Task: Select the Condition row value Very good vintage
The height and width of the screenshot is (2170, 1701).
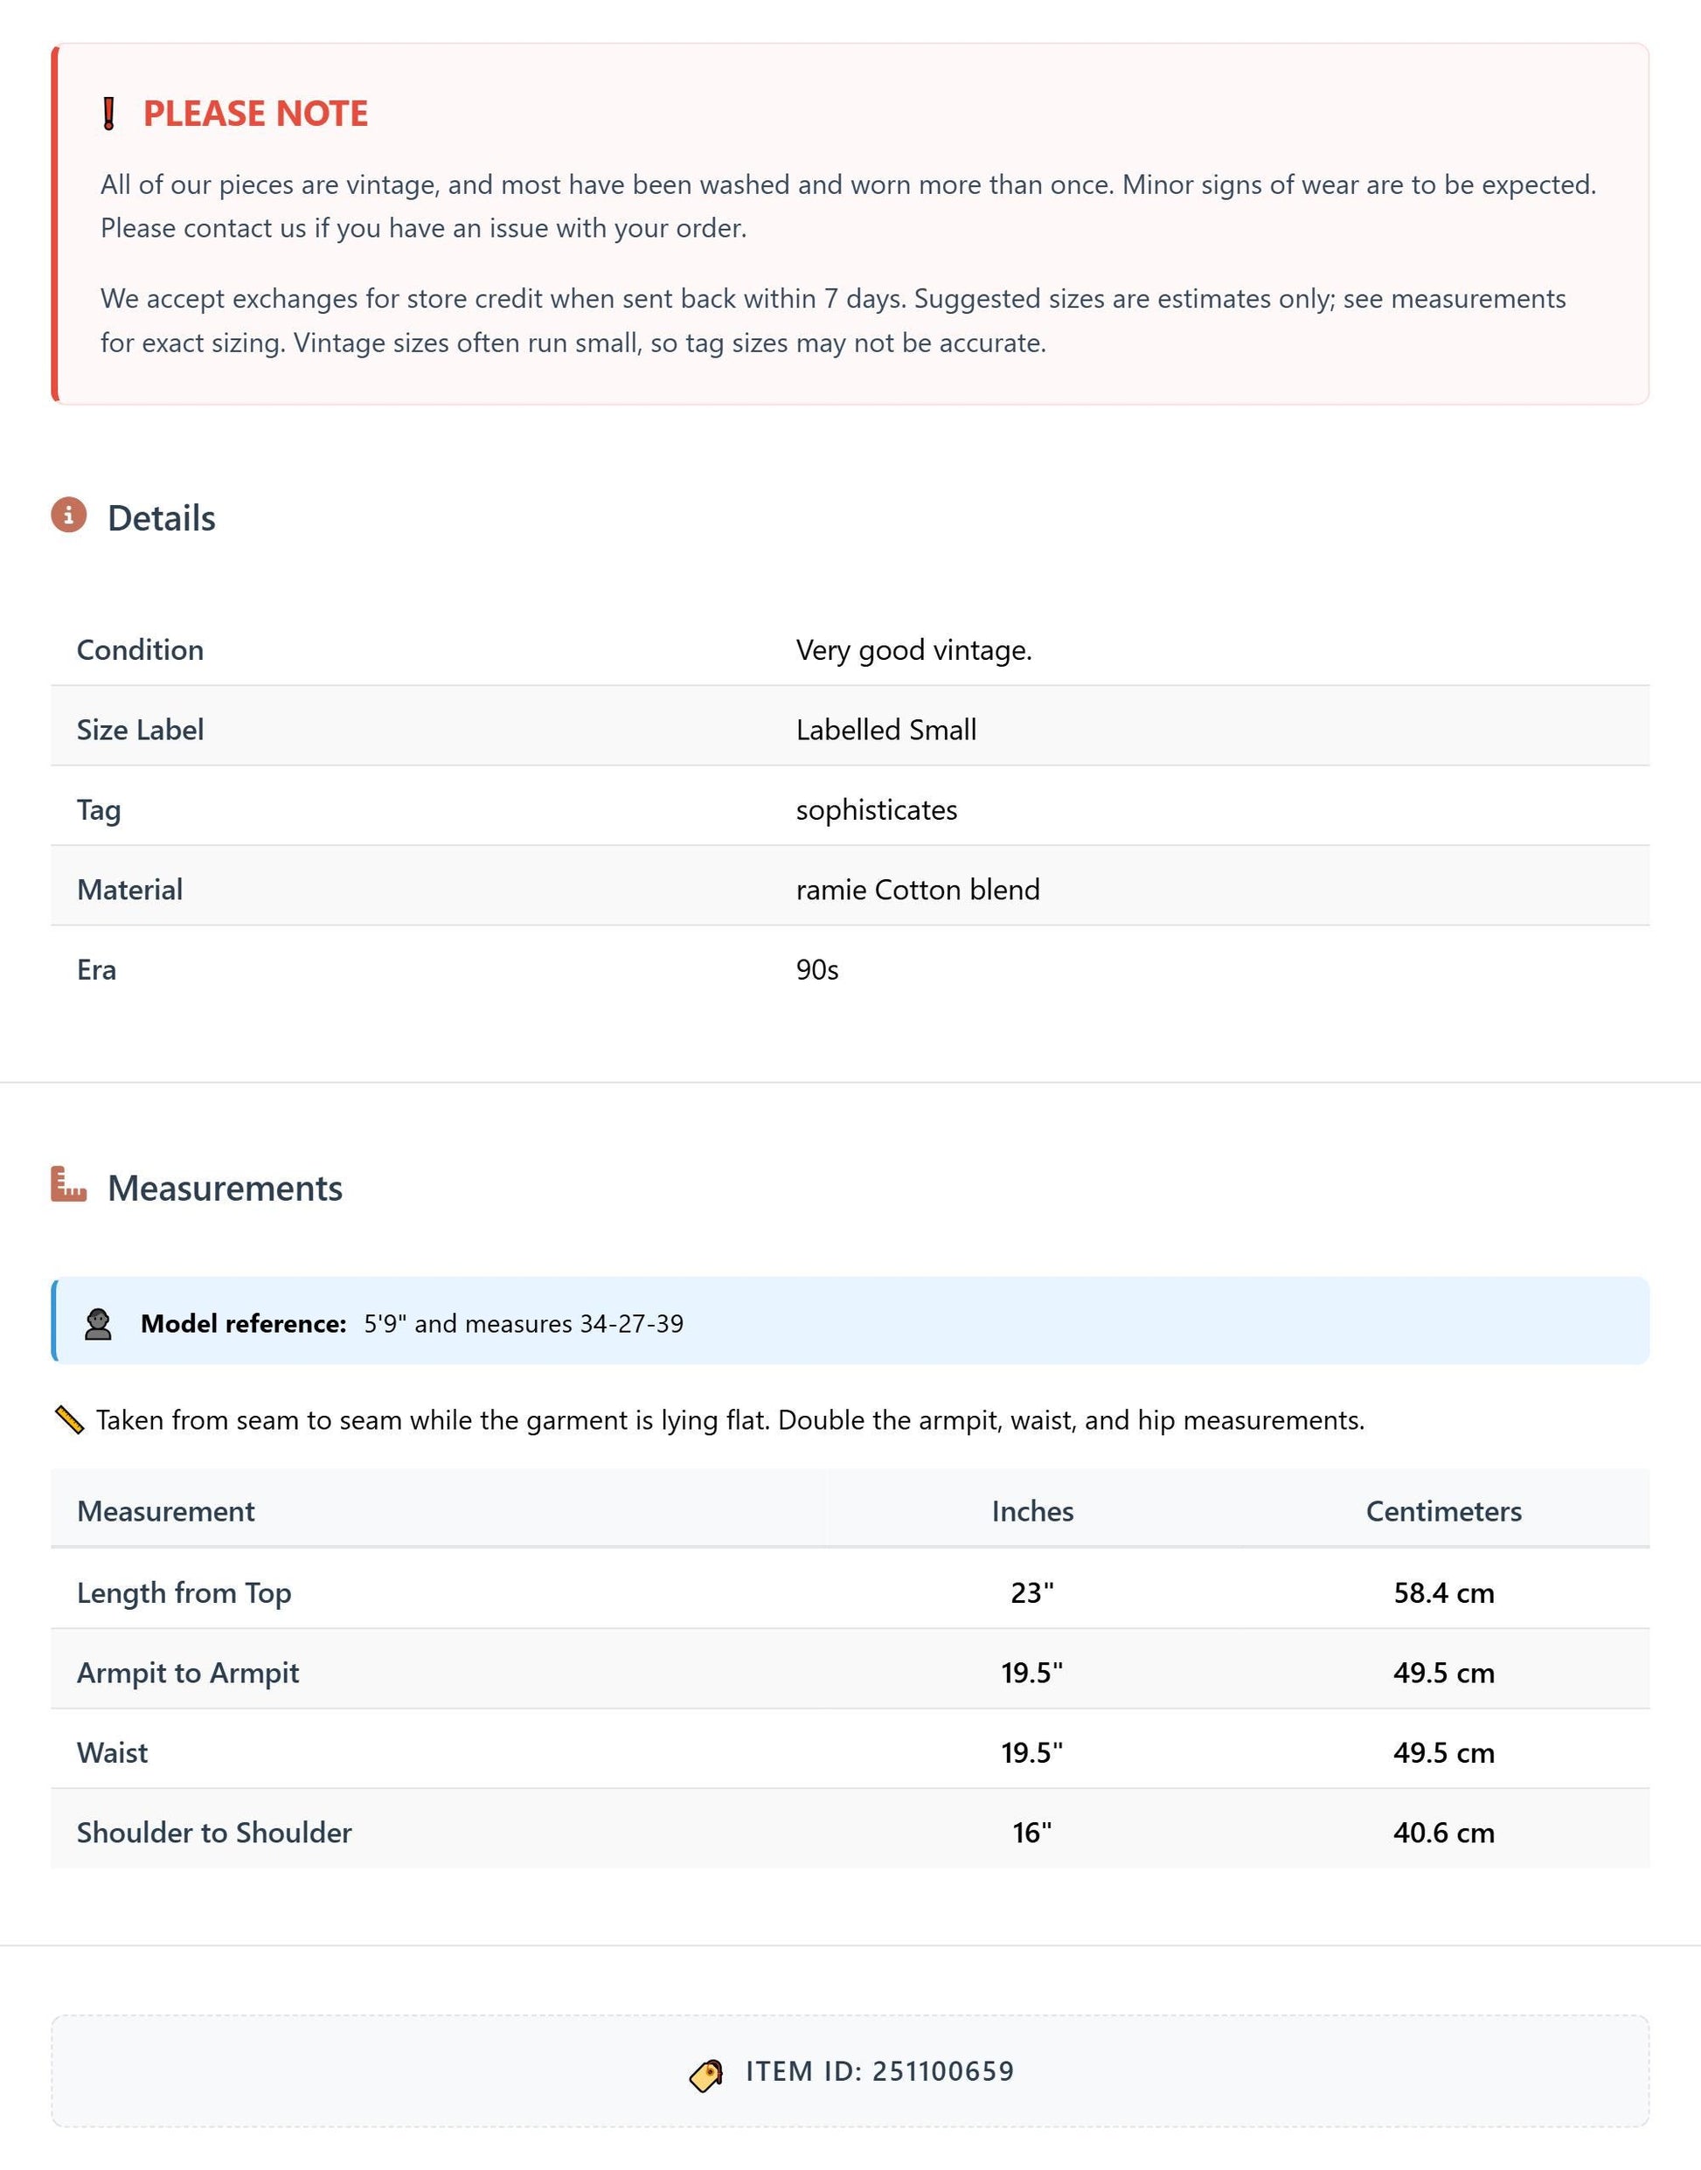Action: [x=913, y=650]
